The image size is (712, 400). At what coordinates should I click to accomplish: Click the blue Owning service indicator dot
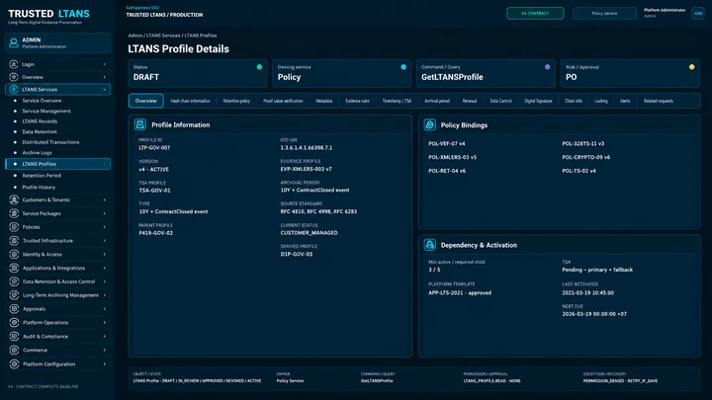[x=403, y=67]
